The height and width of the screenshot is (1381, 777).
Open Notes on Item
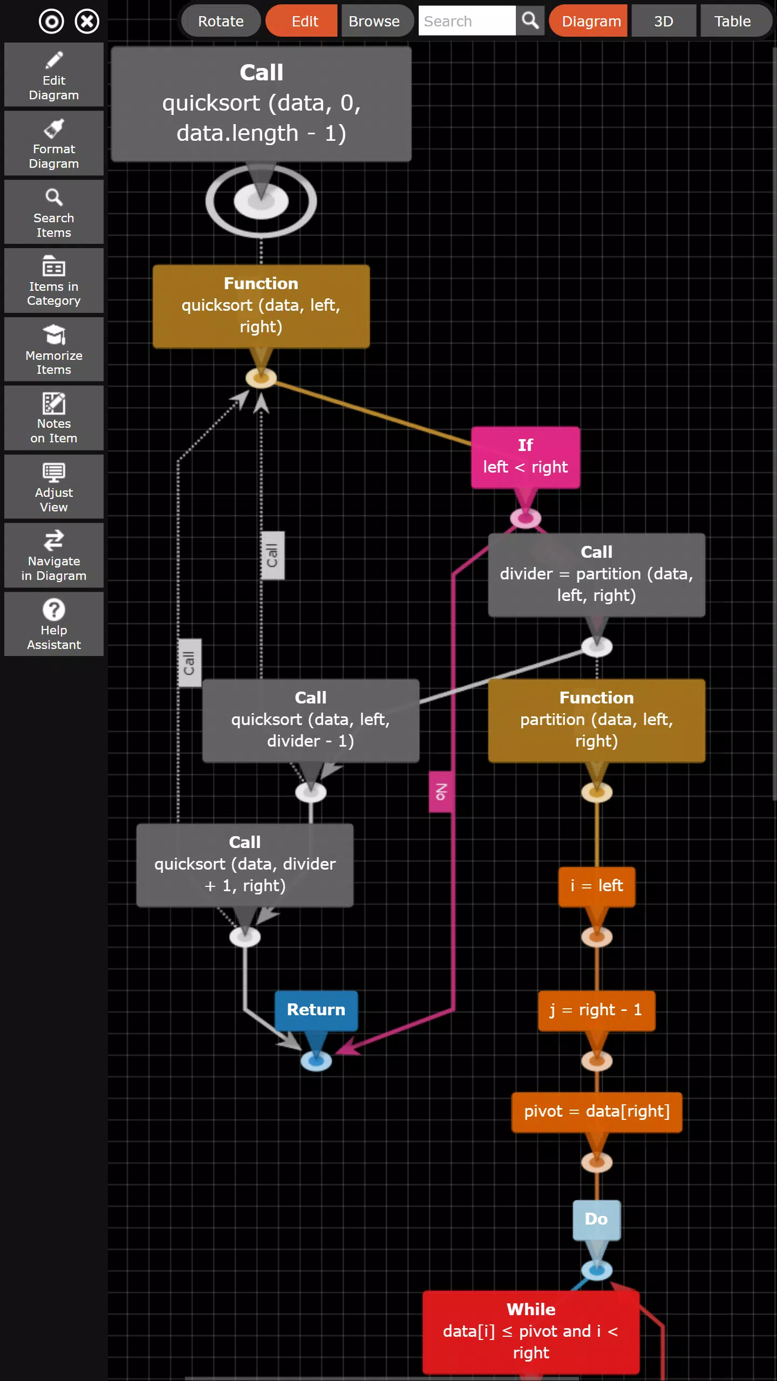click(x=54, y=418)
